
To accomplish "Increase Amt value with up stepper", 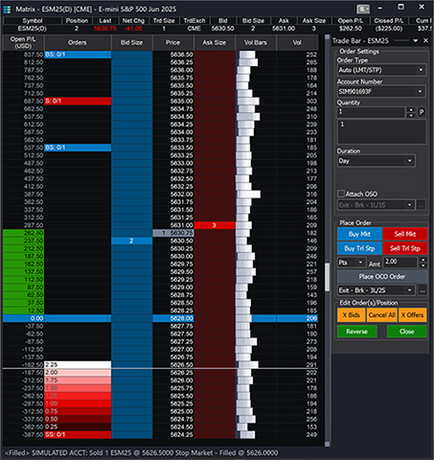I will pos(423,260).
